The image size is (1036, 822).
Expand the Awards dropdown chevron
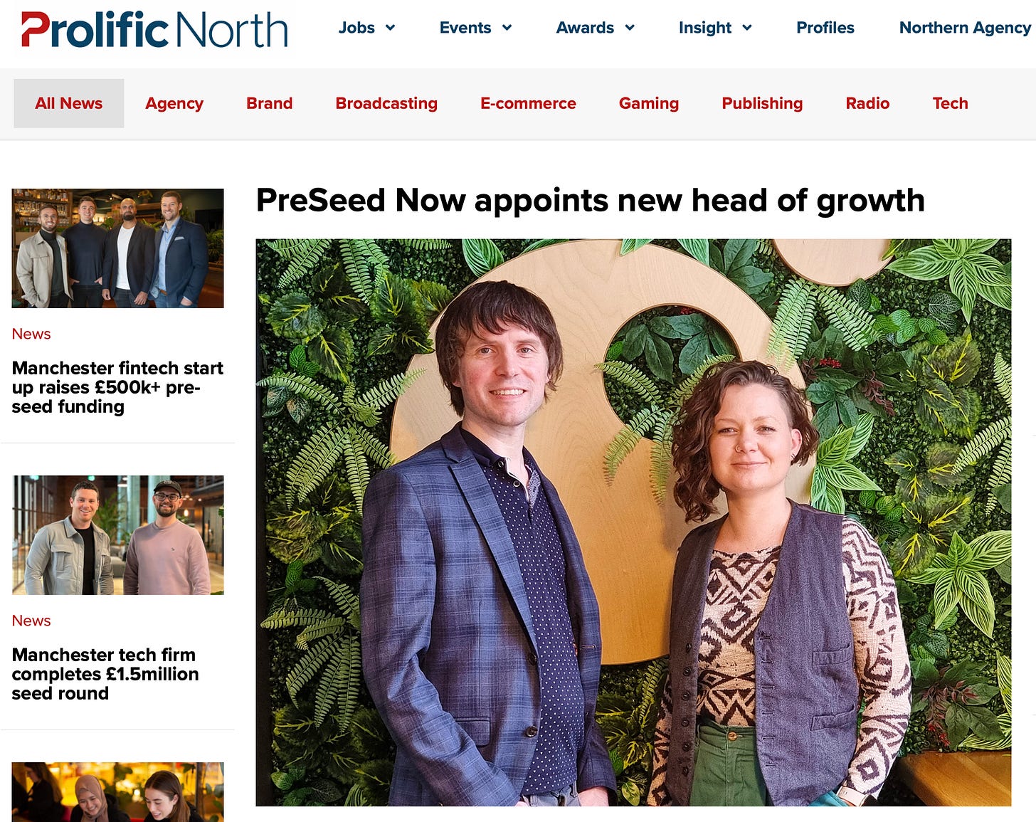630,28
